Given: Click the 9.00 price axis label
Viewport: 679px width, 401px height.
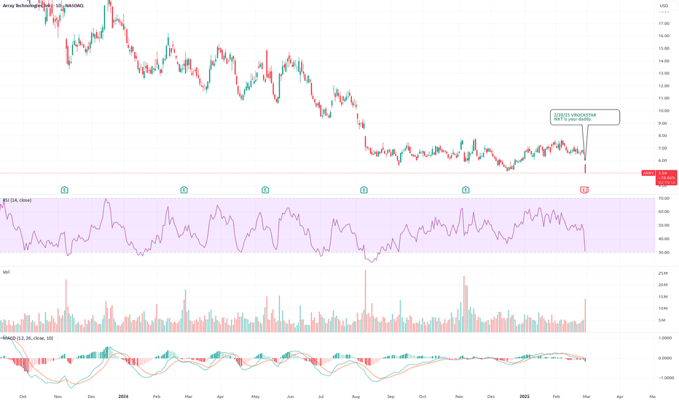Looking at the screenshot, I should coord(664,123).
